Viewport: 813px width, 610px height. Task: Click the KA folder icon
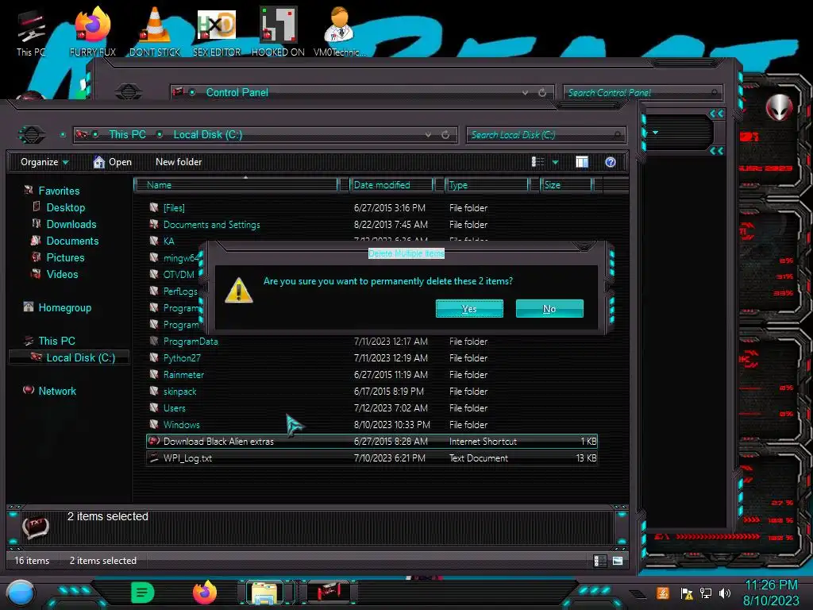(154, 241)
